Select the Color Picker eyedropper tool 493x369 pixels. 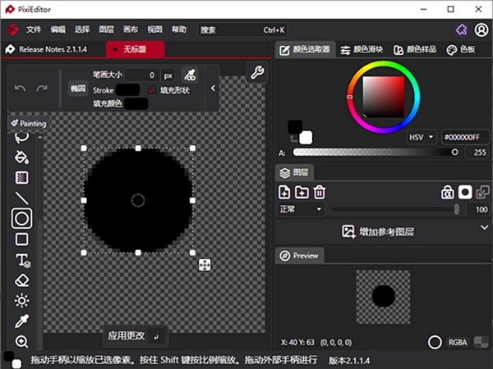click(x=21, y=321)
